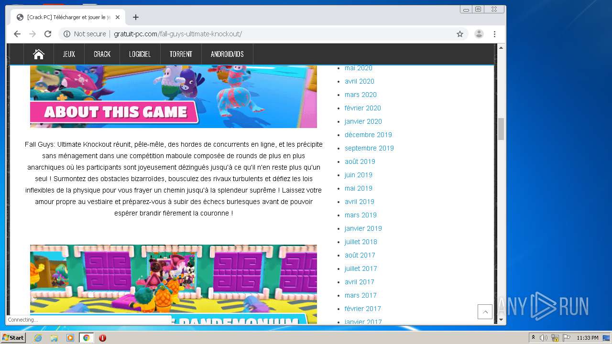The image size is (612, 344).
Task: Show hidden tray icons arrow
Action: coord(533,338)
